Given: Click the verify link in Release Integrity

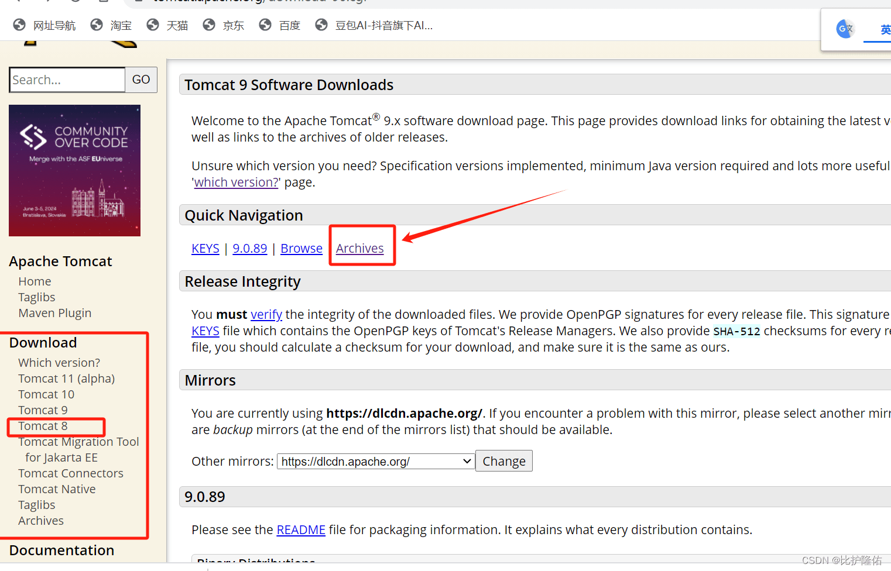Looking at the screenshot, I should (266, 314).
